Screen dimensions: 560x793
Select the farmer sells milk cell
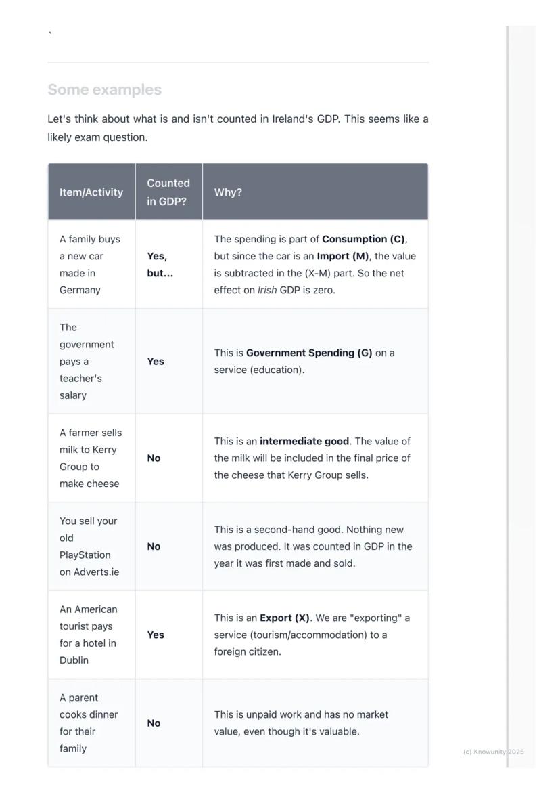[91, 458]
